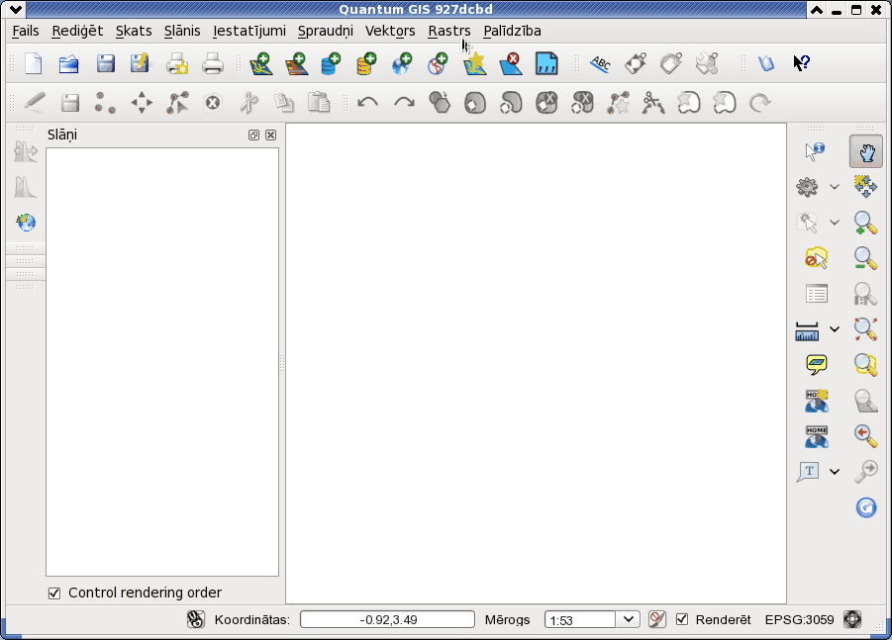Viewport: 892px width, 640px height.
Task: Float the Slāņi panel
Action: click(x=253, y=135)
